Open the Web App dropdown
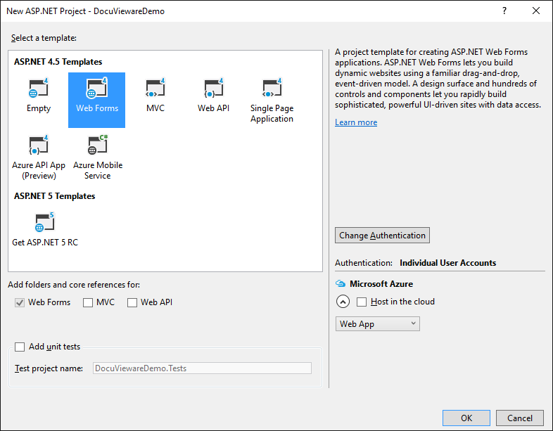Viewport: 553px width, 431px height. [x=377, y=324]
